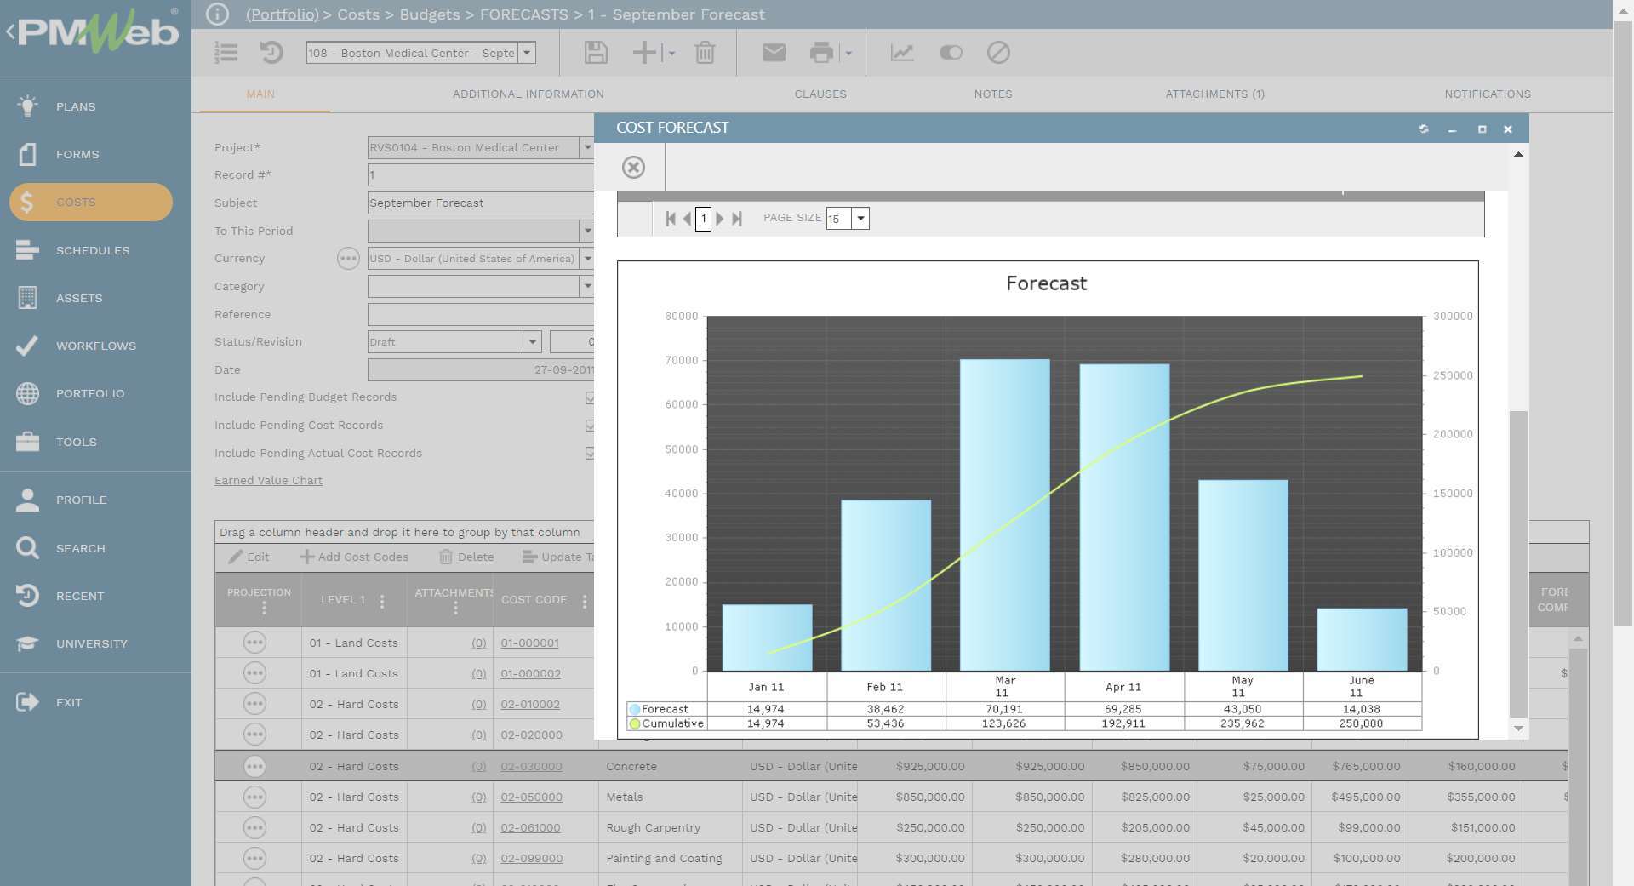1634x886 pixels.
Task: Expand the record selector dropdown 108 - Boston Medical Center
Action: 527,53
